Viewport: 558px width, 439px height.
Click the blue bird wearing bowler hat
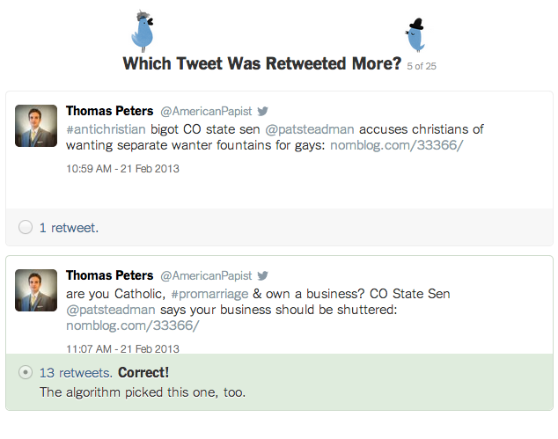click(x=415, y=35)
